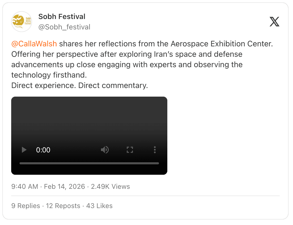View the 2.49K Views count
Image resolution: width=293 pixels, height=225 pixels.
pos(110,186)
